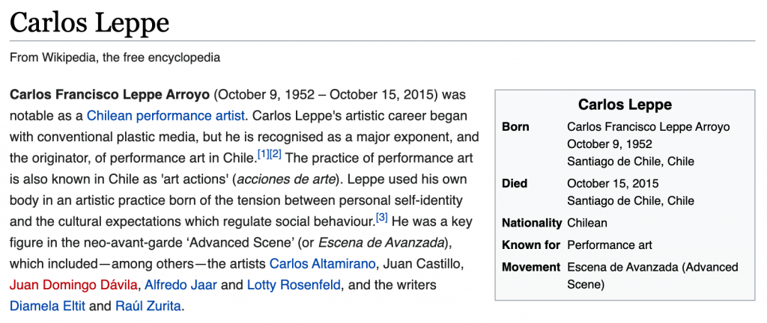The image size is (767, 323).
Task: Click the red Juan Domingo Dávila link
Action: click(x=73, y=285)
